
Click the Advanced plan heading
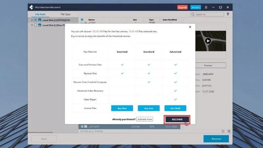[x=175, y=52]
